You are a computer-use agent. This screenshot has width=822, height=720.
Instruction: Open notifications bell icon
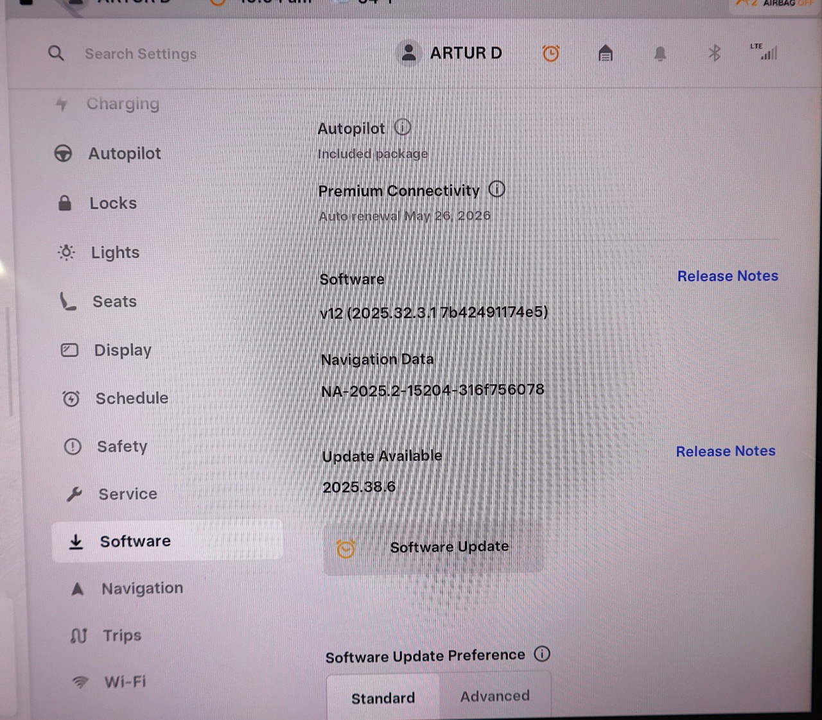pyautogui.click(x=660, y=54)
